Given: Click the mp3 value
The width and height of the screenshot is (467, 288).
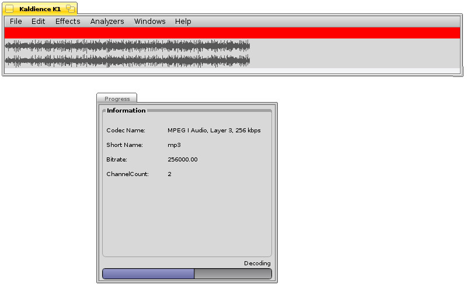Looking at the screenshot, I should point(174,145).
